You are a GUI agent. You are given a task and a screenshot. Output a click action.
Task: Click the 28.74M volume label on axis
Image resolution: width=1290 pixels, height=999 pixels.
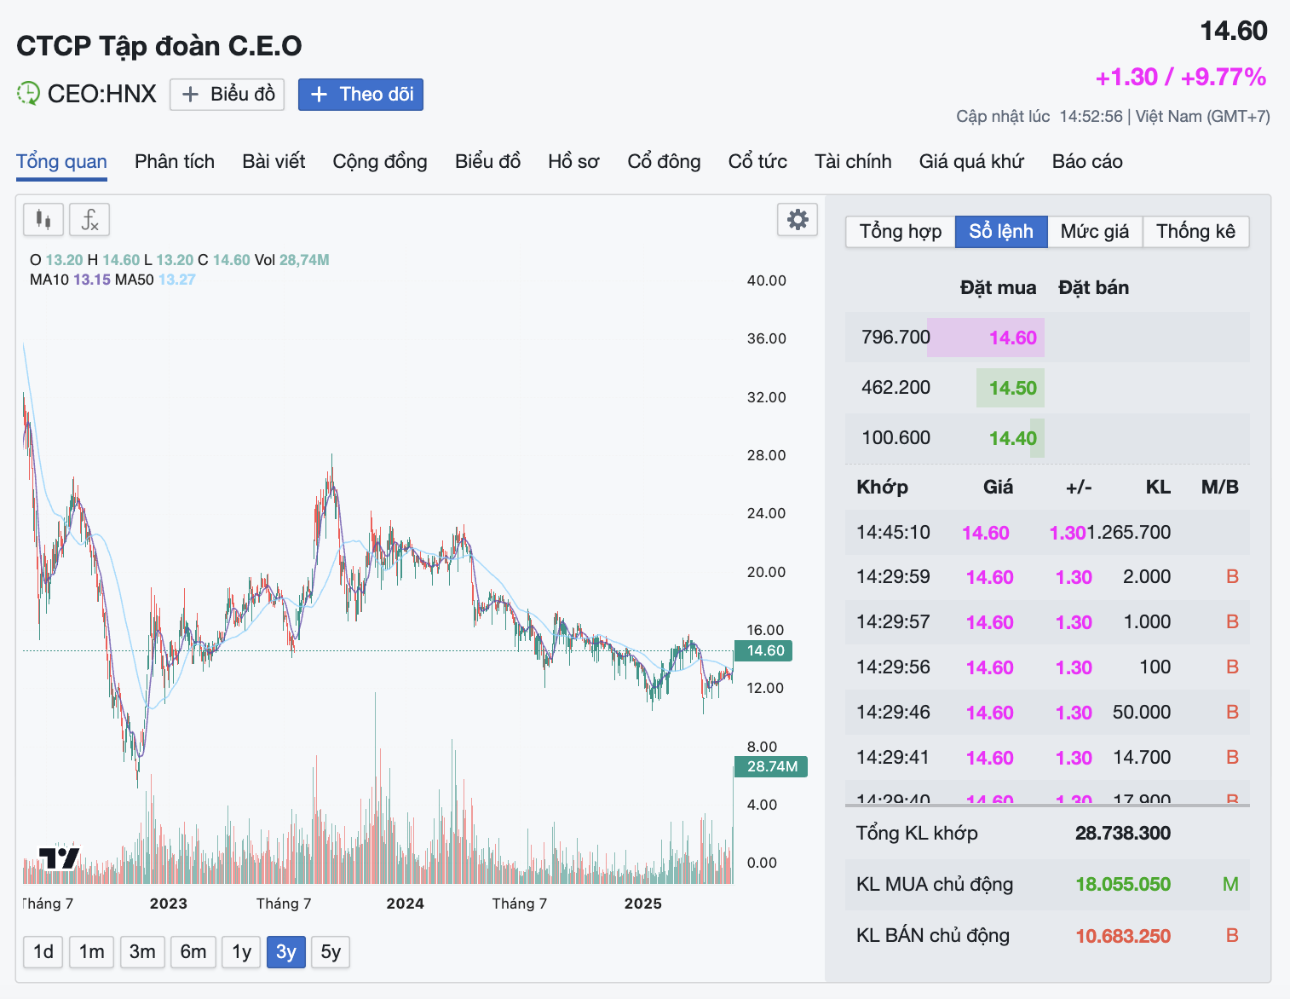click(771, 766)
